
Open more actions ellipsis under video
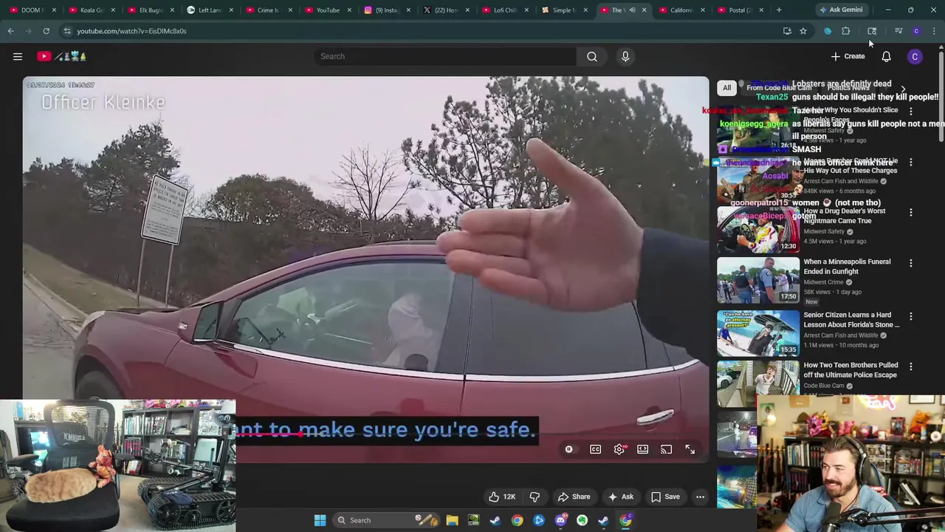pyautogui.click(x=700, y=497)
